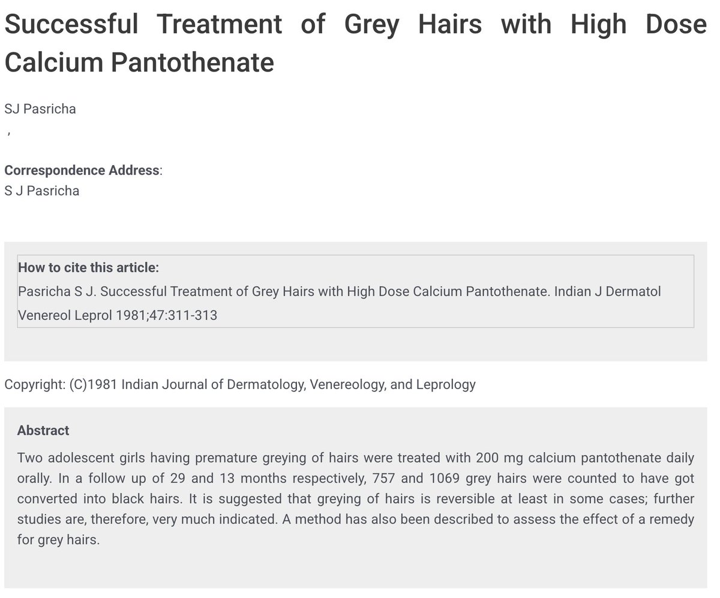The image size is (720, 598).
Task: Click "Two adolescent girls" in the abstract
Action: pyautogui.click(x=78, y=459)
